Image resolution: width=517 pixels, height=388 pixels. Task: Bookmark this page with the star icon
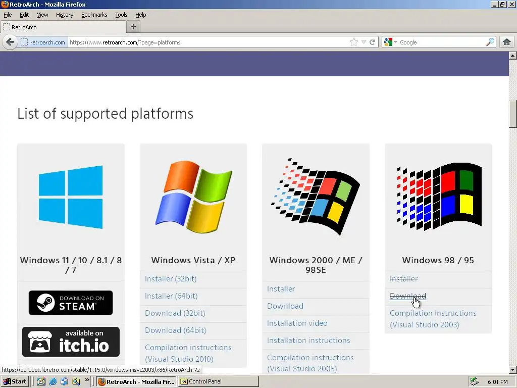[x=354, y=42]
